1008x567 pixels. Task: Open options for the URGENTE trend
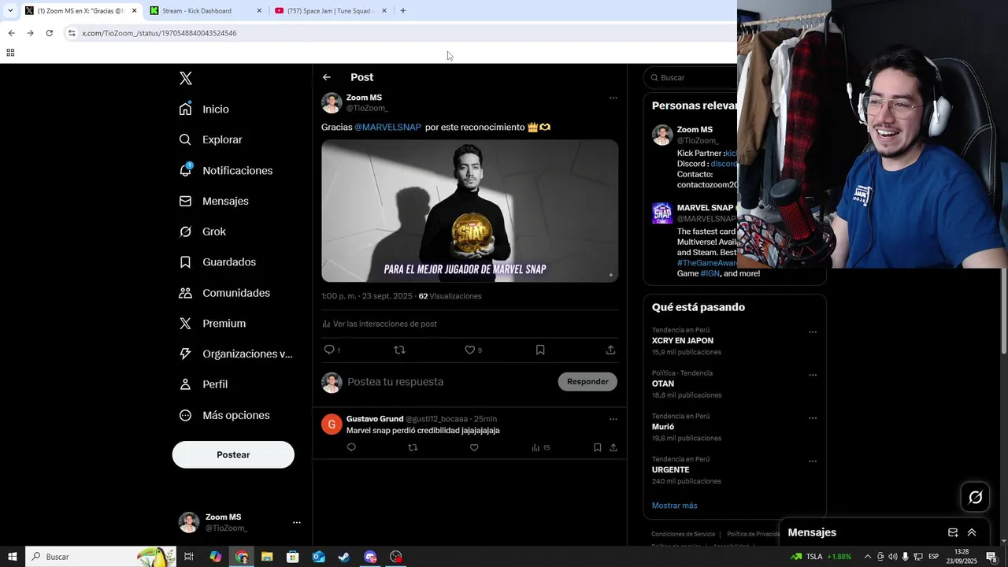pyautogui.click(x=813, y=461)
